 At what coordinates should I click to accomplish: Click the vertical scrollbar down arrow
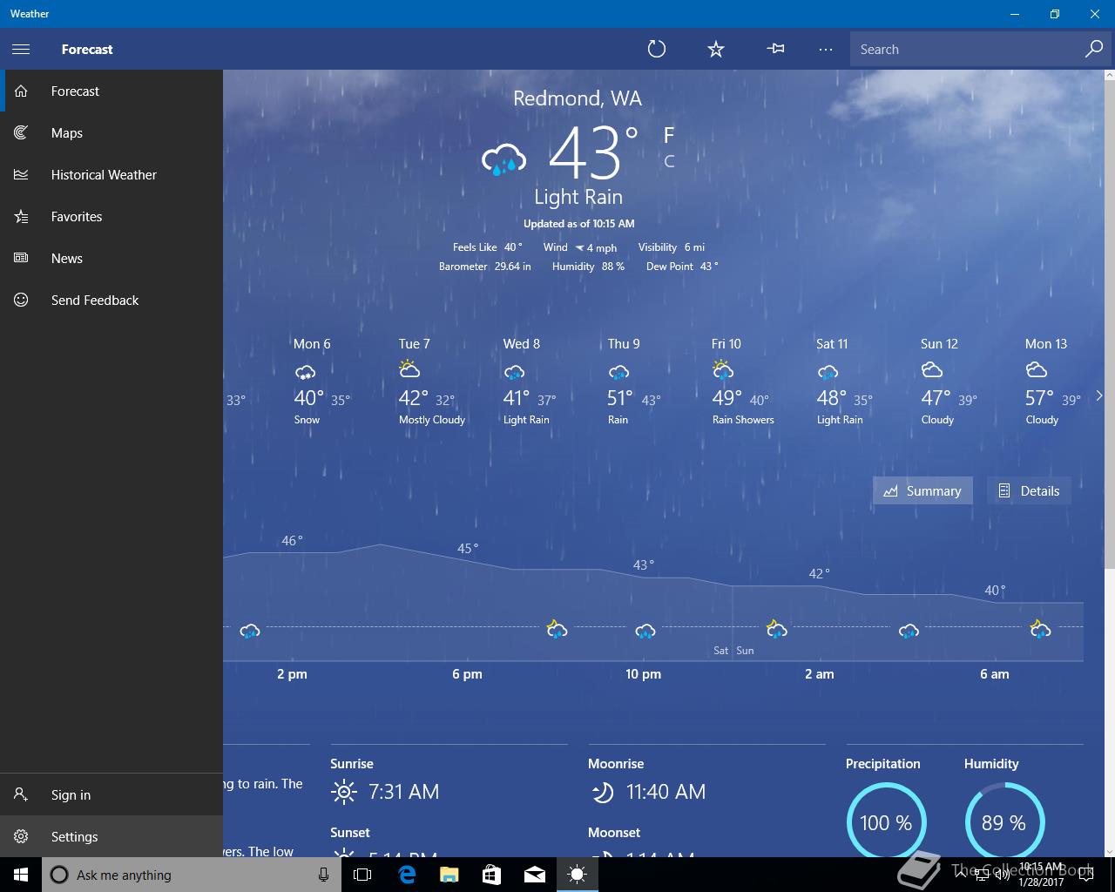coord(1109,851)
